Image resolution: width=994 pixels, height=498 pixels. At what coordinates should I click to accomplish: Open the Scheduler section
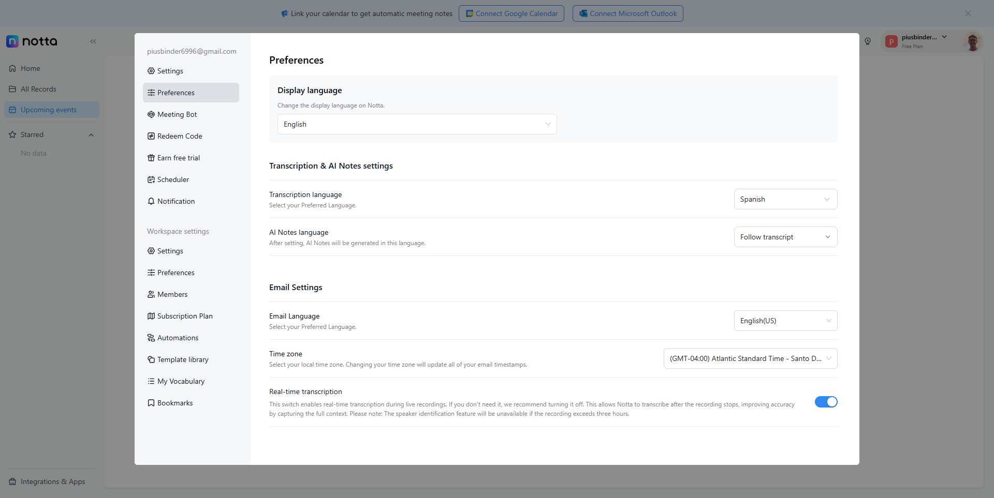click(x=173, y=179)
